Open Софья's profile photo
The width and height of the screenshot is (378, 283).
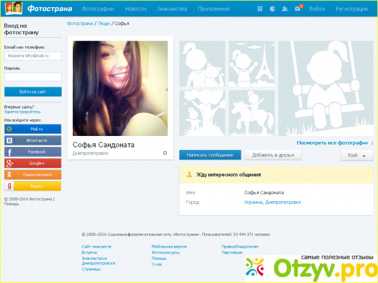tap(120, 88)
